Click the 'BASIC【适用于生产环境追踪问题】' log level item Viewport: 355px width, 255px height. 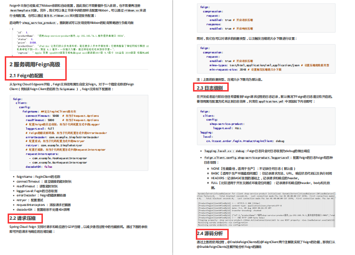point(271,173)
